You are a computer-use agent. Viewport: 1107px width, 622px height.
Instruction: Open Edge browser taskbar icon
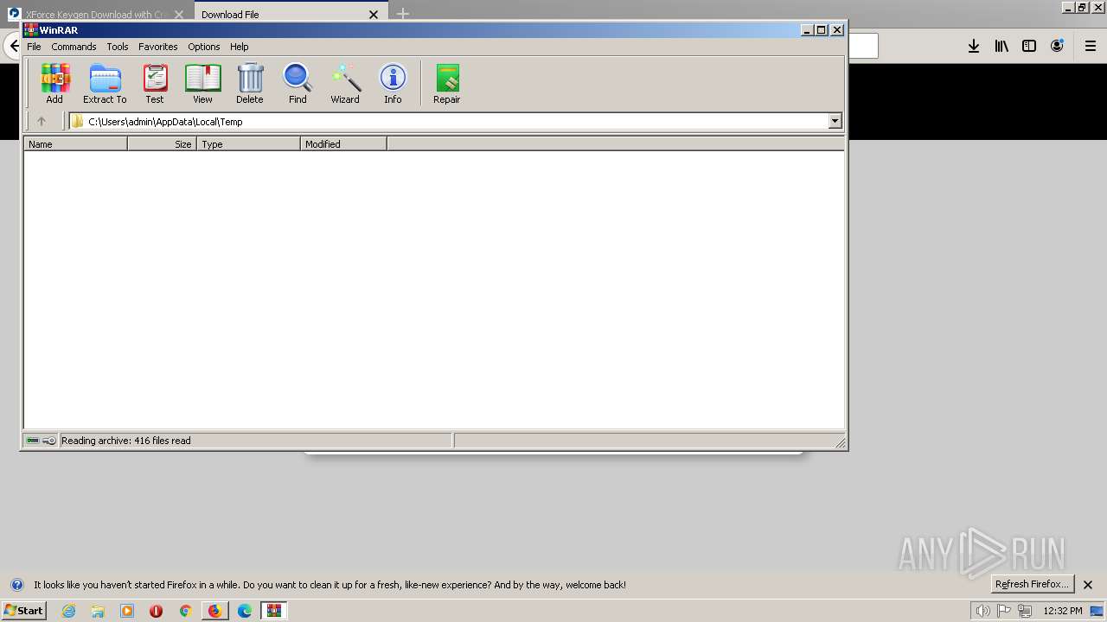pyautogui.click(x=245, y=611)
